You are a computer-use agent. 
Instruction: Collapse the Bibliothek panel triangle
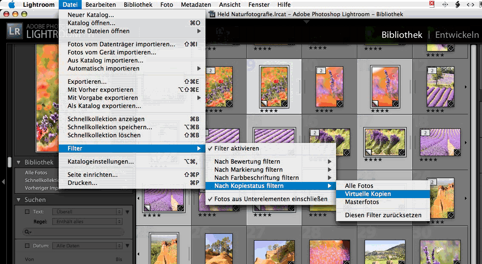19,162
